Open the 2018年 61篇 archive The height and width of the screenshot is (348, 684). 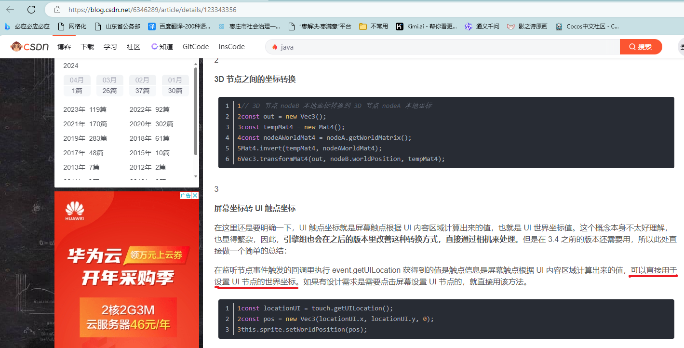[150, 138]
